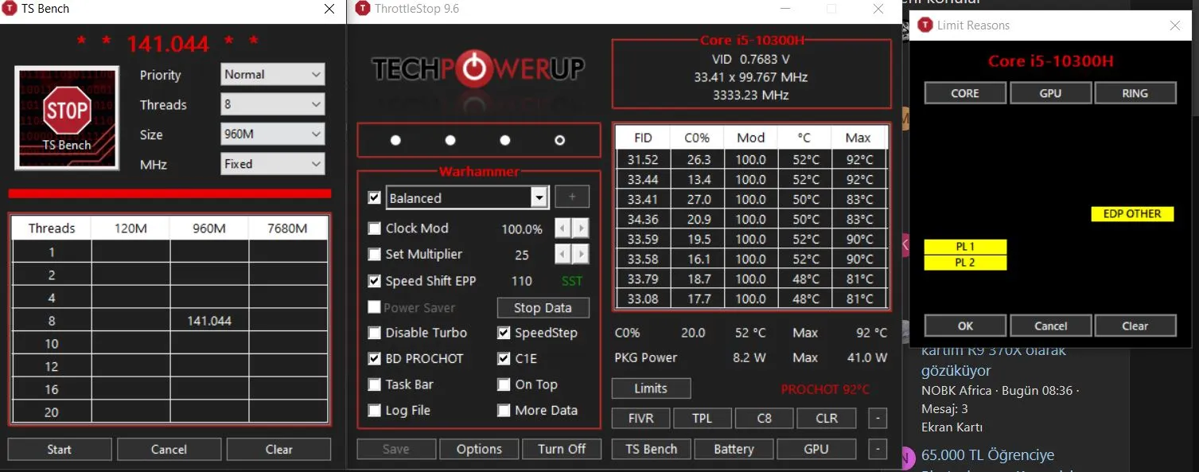
Task: Click the TechPowerUp logo banner
Action: click(478, 69)
